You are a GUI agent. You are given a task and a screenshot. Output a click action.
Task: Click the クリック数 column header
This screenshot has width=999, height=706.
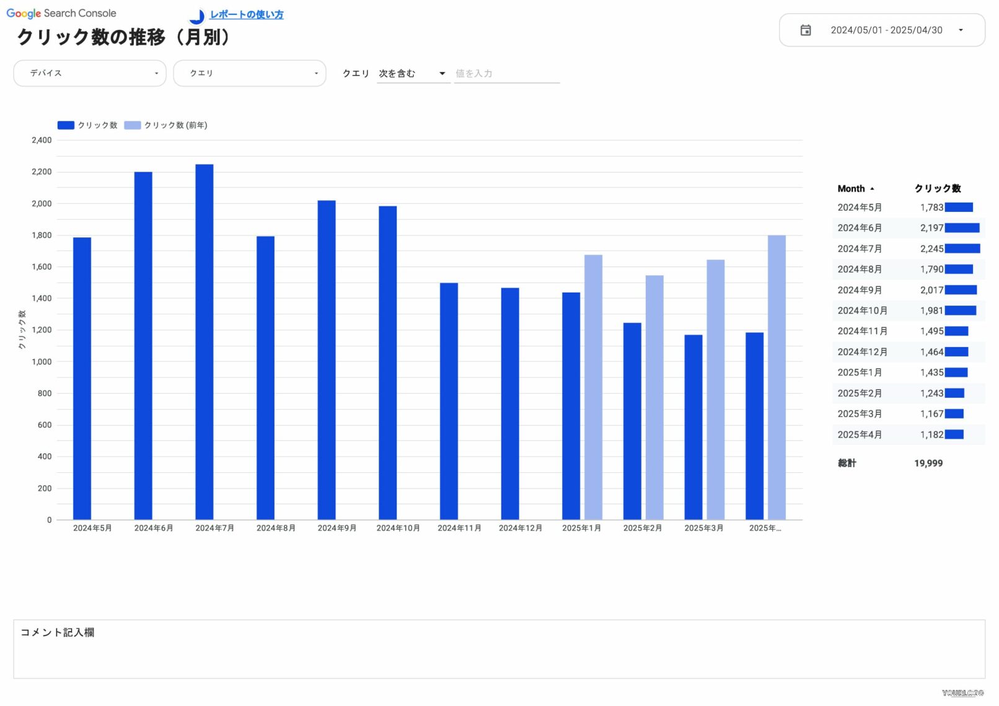[938, 188]
